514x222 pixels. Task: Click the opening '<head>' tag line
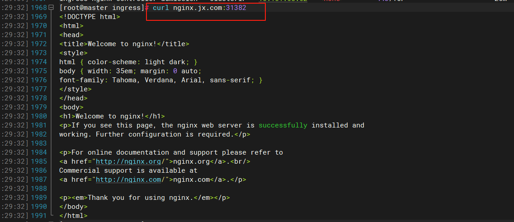pos(71,35)
